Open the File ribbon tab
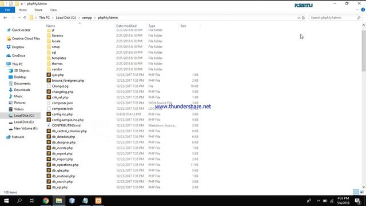The image size is (366, 206). 7,10
